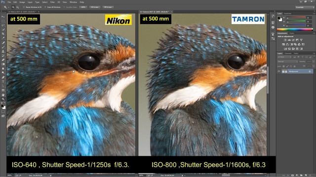Open the Zoom tool preset picker arrow
The height and width of the screenshot is (177, 316).
pyautogui.click(x=8, y=7)
